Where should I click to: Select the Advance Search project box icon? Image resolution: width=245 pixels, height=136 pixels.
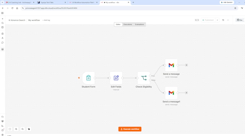coord(3,49)
